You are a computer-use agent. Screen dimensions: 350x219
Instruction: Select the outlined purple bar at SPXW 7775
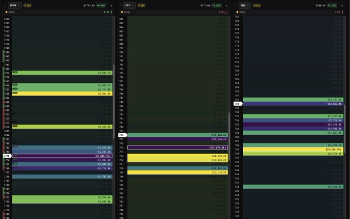point(62,156)
